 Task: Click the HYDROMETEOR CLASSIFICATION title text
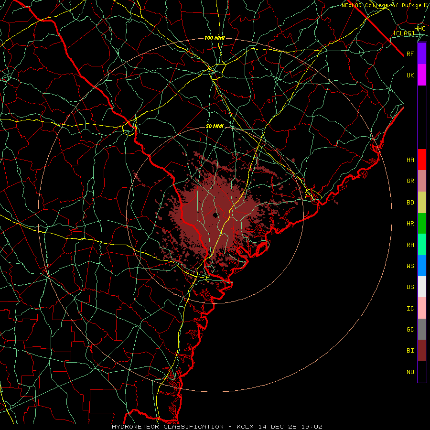coord(168,427)
